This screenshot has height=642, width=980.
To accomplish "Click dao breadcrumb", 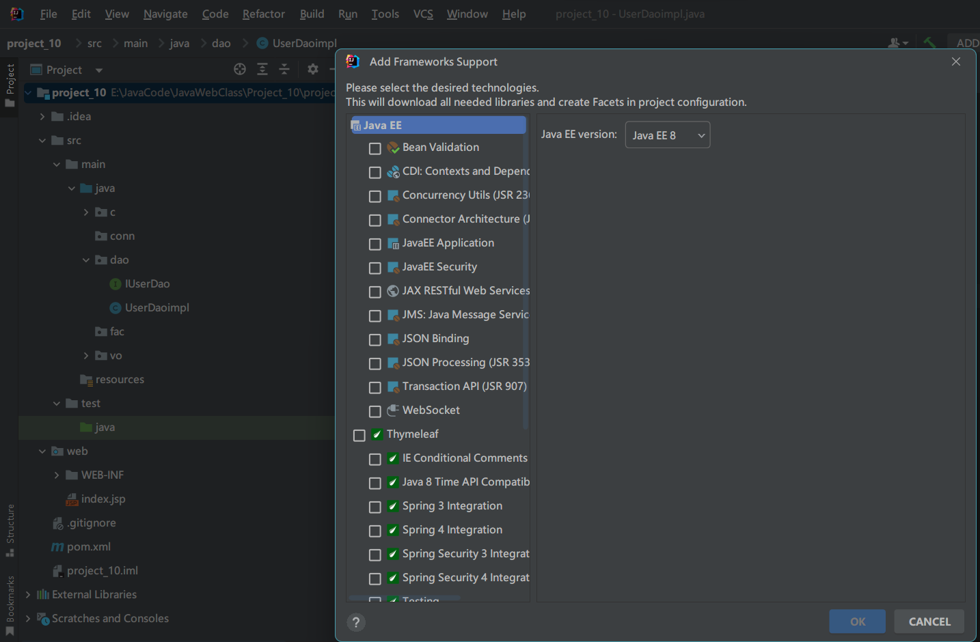I will [x=221, y=43].
